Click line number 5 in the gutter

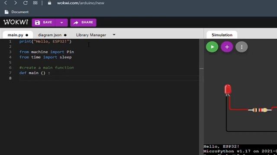(10, 62)
